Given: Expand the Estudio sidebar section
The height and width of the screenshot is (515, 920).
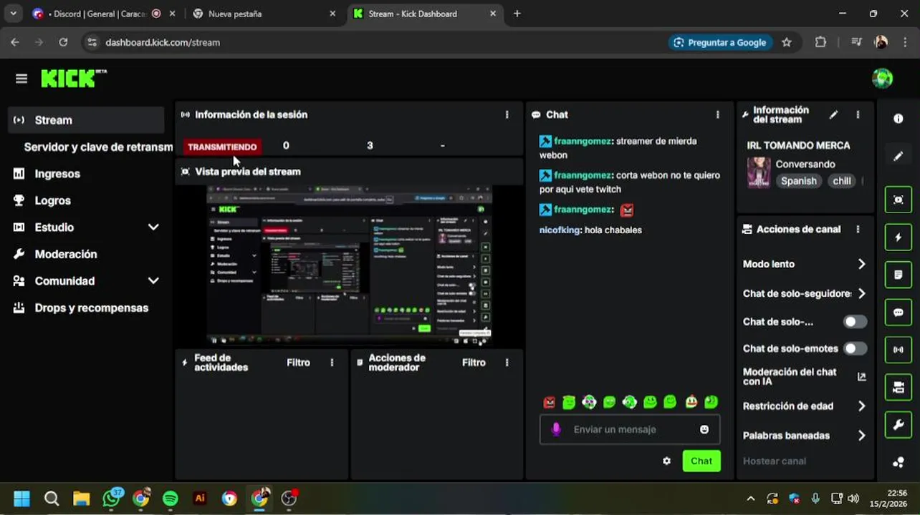Looking at the screenshot, I should 153,227.
